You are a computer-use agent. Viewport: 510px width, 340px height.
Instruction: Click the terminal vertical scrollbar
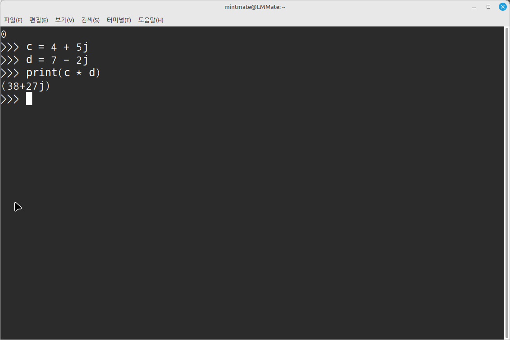[x=507, y=183]
